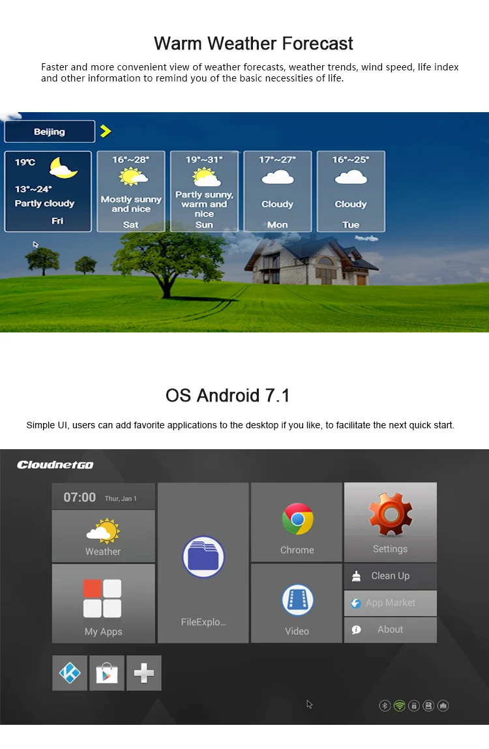Launch the FileExplorer folder icon
Viewport: 489px width, 749px height.
pos(203,557)
